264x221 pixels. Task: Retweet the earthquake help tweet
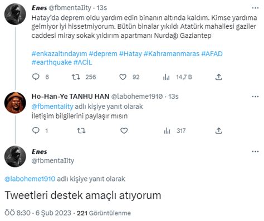coord(76,77)
